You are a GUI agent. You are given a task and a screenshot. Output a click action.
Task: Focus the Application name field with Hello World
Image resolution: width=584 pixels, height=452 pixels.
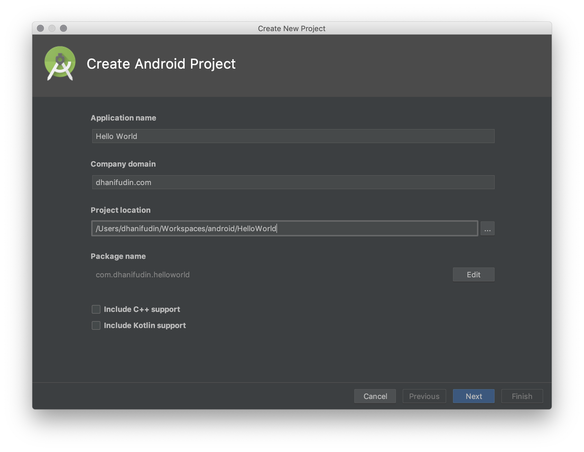point(293,136)
